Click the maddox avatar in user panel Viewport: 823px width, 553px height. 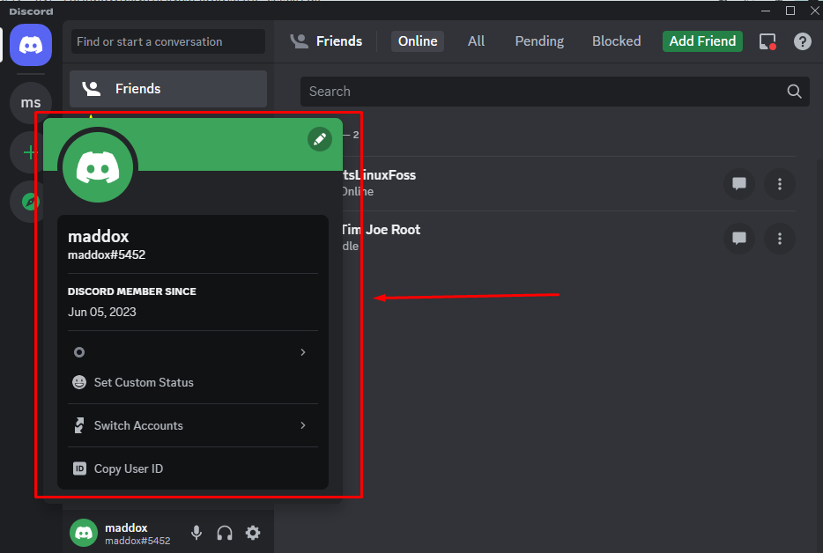[x=84, y=533]
